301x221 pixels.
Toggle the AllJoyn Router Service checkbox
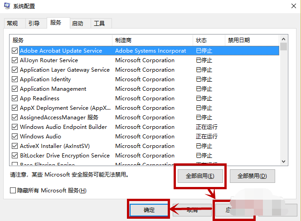click(x=15, y=60)
